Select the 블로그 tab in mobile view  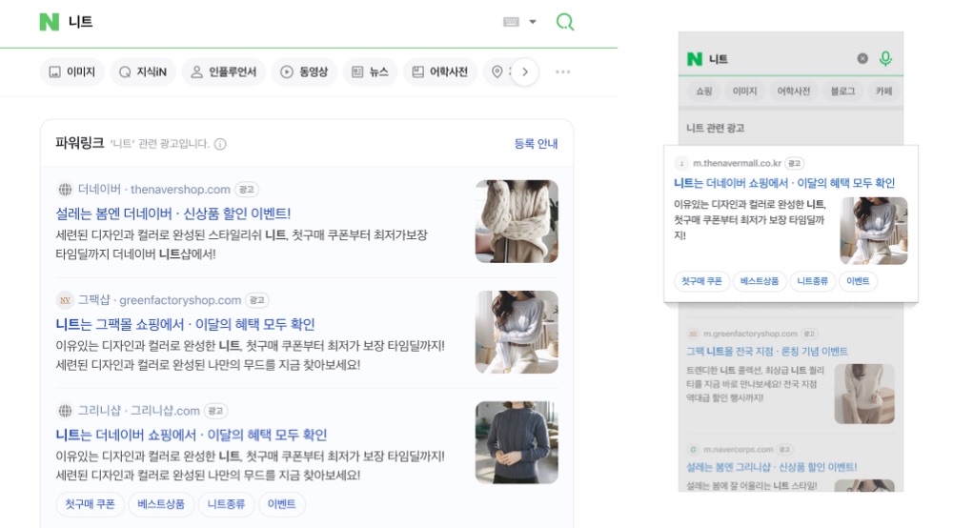coord(842,91)
